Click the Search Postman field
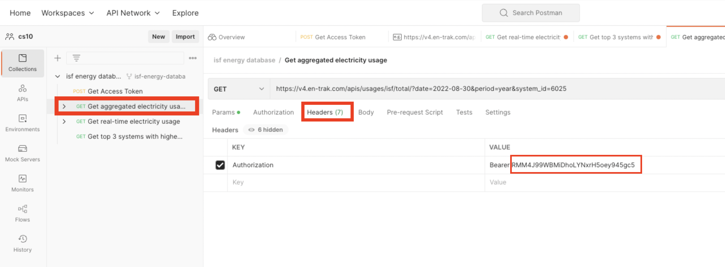 [x=531, y=13]
